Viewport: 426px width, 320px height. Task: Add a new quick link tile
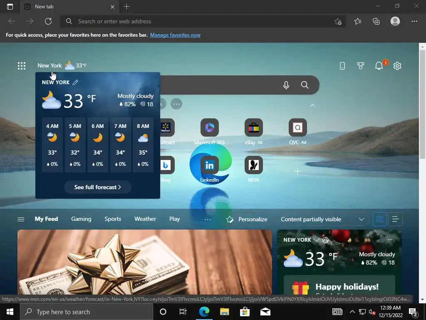297,171
